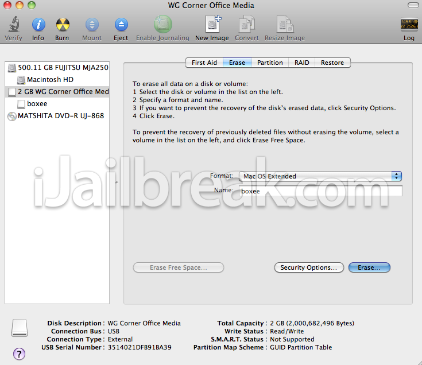The width and height of the screenshot is (422, 365).
Task: Click the Verify microscope icon
Action: pos(13,24)
